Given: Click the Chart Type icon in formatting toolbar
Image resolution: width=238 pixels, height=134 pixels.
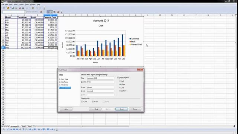Looking at the screenshot, I should 41,12.
